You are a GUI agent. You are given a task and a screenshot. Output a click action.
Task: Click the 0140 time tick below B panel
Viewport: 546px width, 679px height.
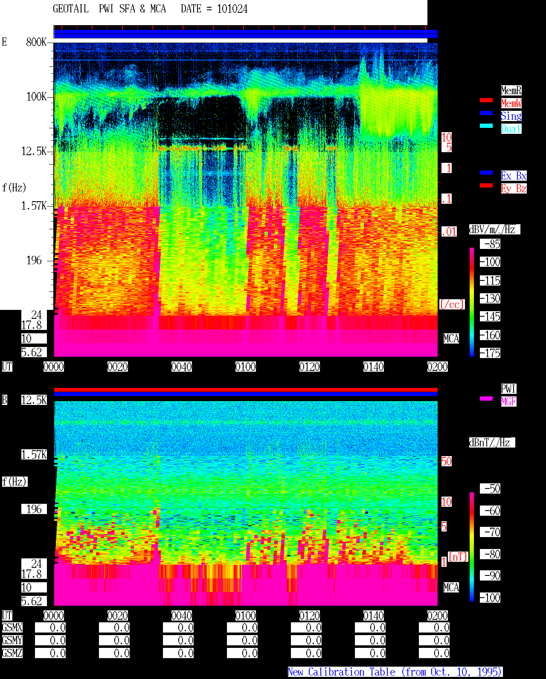tap(374, 615)
